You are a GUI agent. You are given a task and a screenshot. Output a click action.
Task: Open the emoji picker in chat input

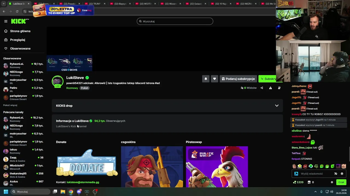point(342,174)
